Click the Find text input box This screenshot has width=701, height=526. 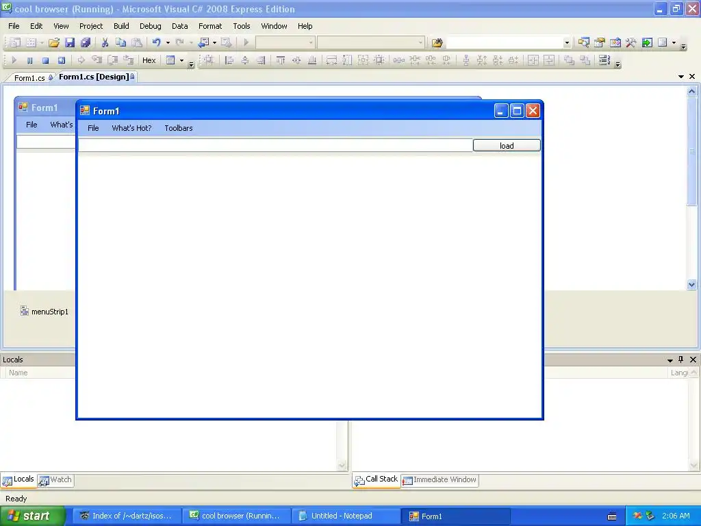505,43
